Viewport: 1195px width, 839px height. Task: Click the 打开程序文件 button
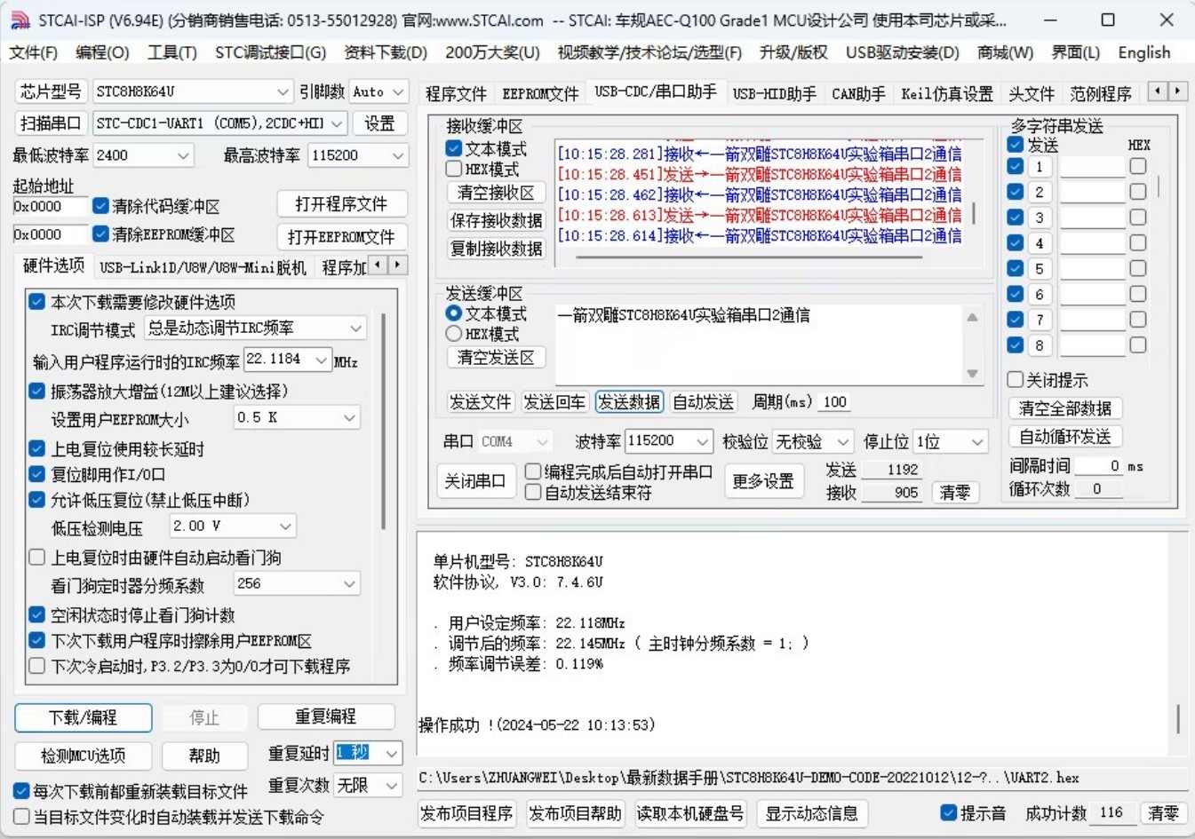tap(342, 204)
